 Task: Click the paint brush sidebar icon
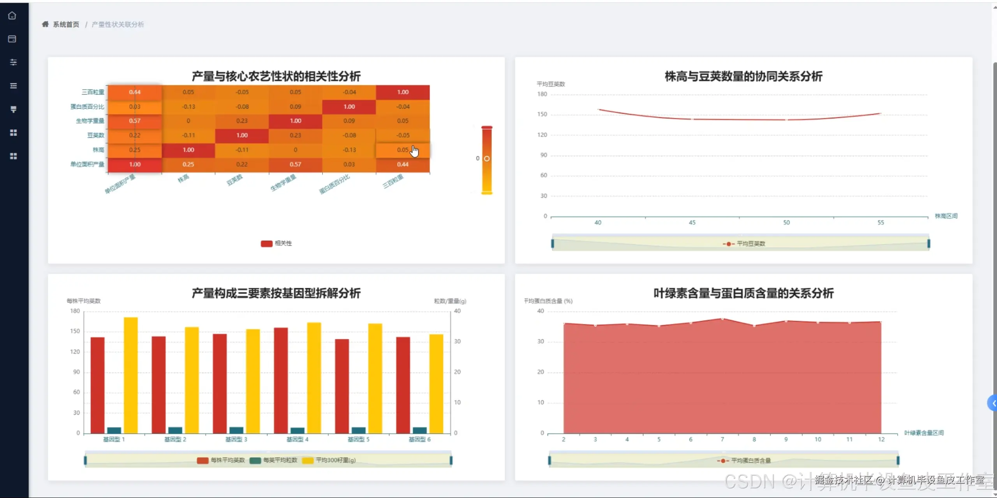coord(13,109)
